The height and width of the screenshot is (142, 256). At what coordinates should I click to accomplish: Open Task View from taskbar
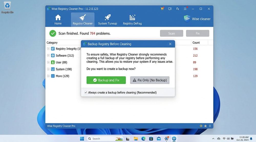pos(128,139)
